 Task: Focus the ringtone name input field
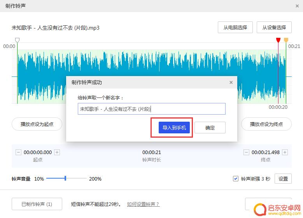coord(152,109)
